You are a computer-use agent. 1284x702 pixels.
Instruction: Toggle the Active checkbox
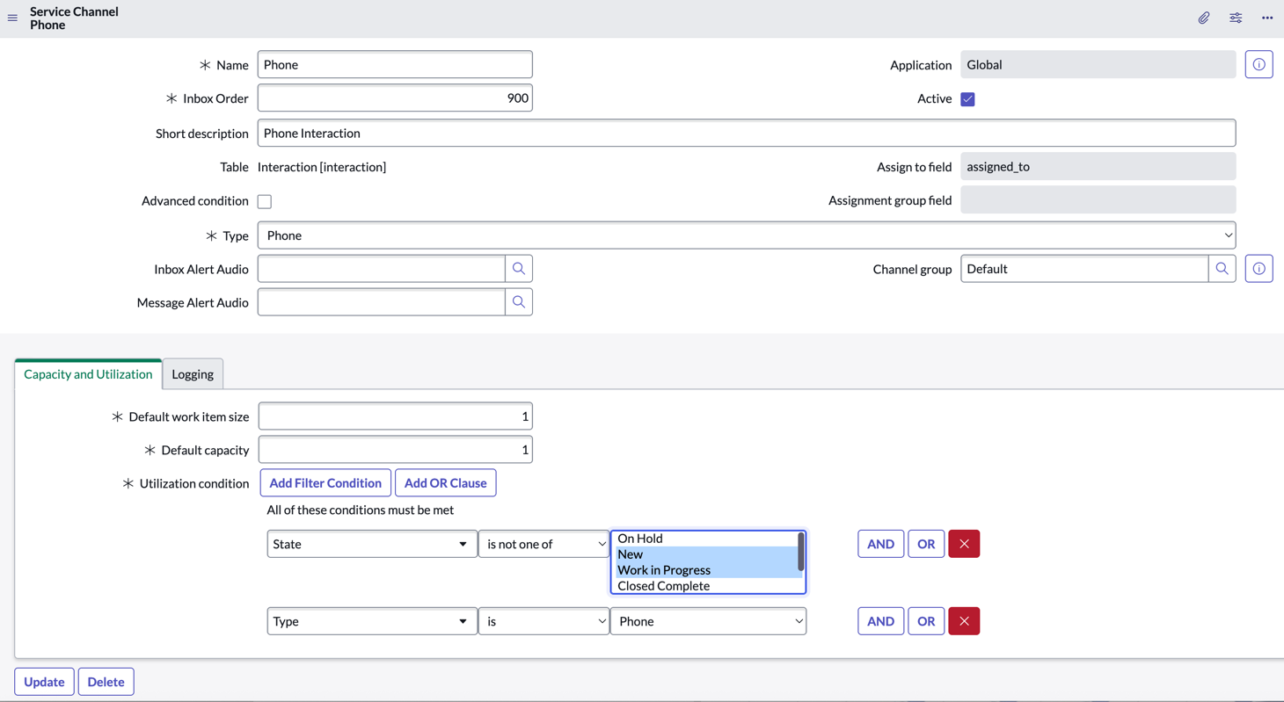(967, 98)
